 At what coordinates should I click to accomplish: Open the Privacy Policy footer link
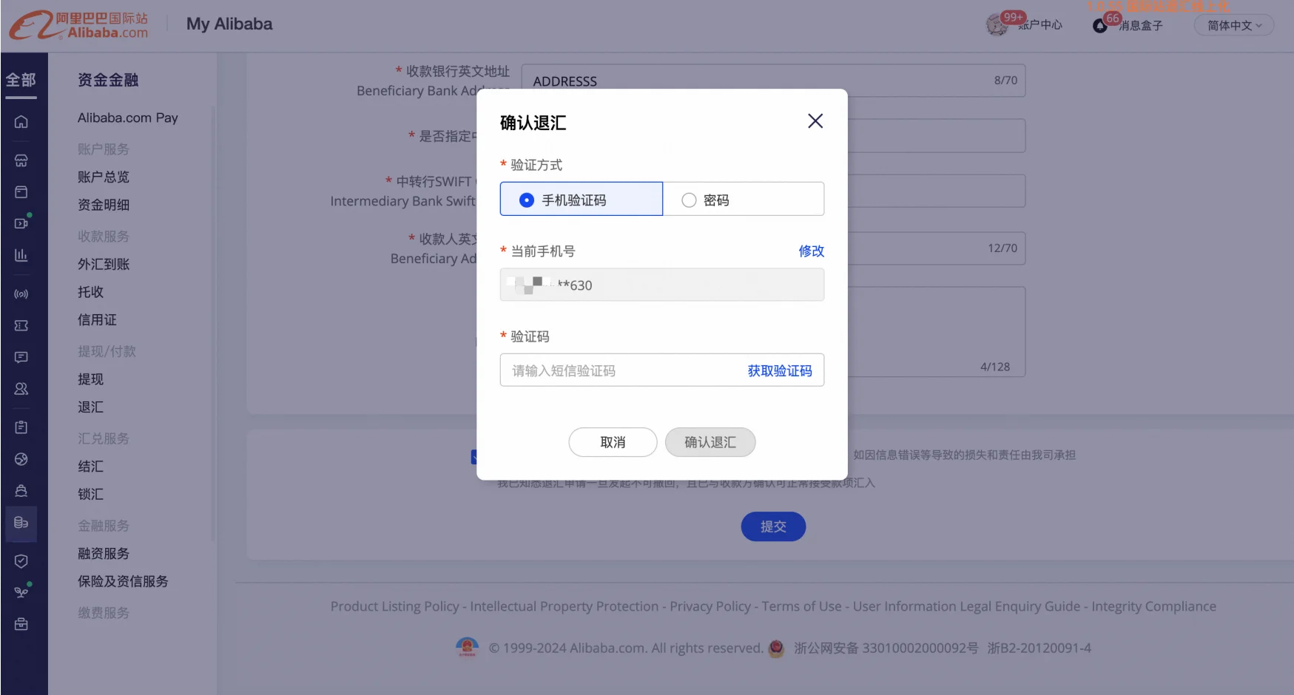click(710, 606)
